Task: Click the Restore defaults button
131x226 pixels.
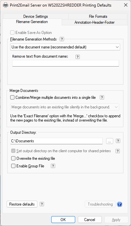Action: [x=22, y=204]
